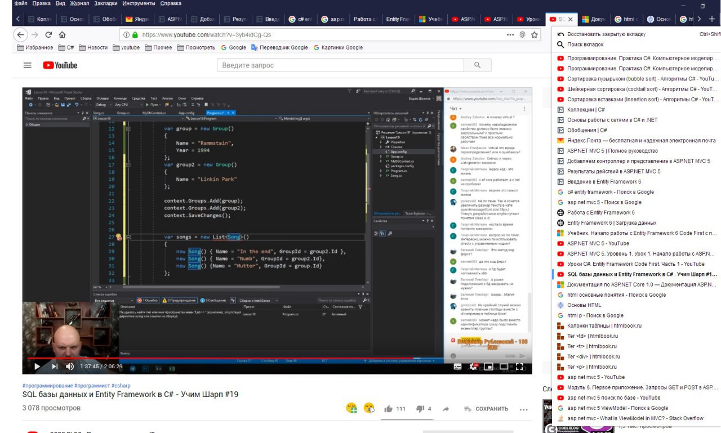Switch to What is ViewModel in MVC? entry
Viewport: 721px width, 433px height.
pos(637,418)
